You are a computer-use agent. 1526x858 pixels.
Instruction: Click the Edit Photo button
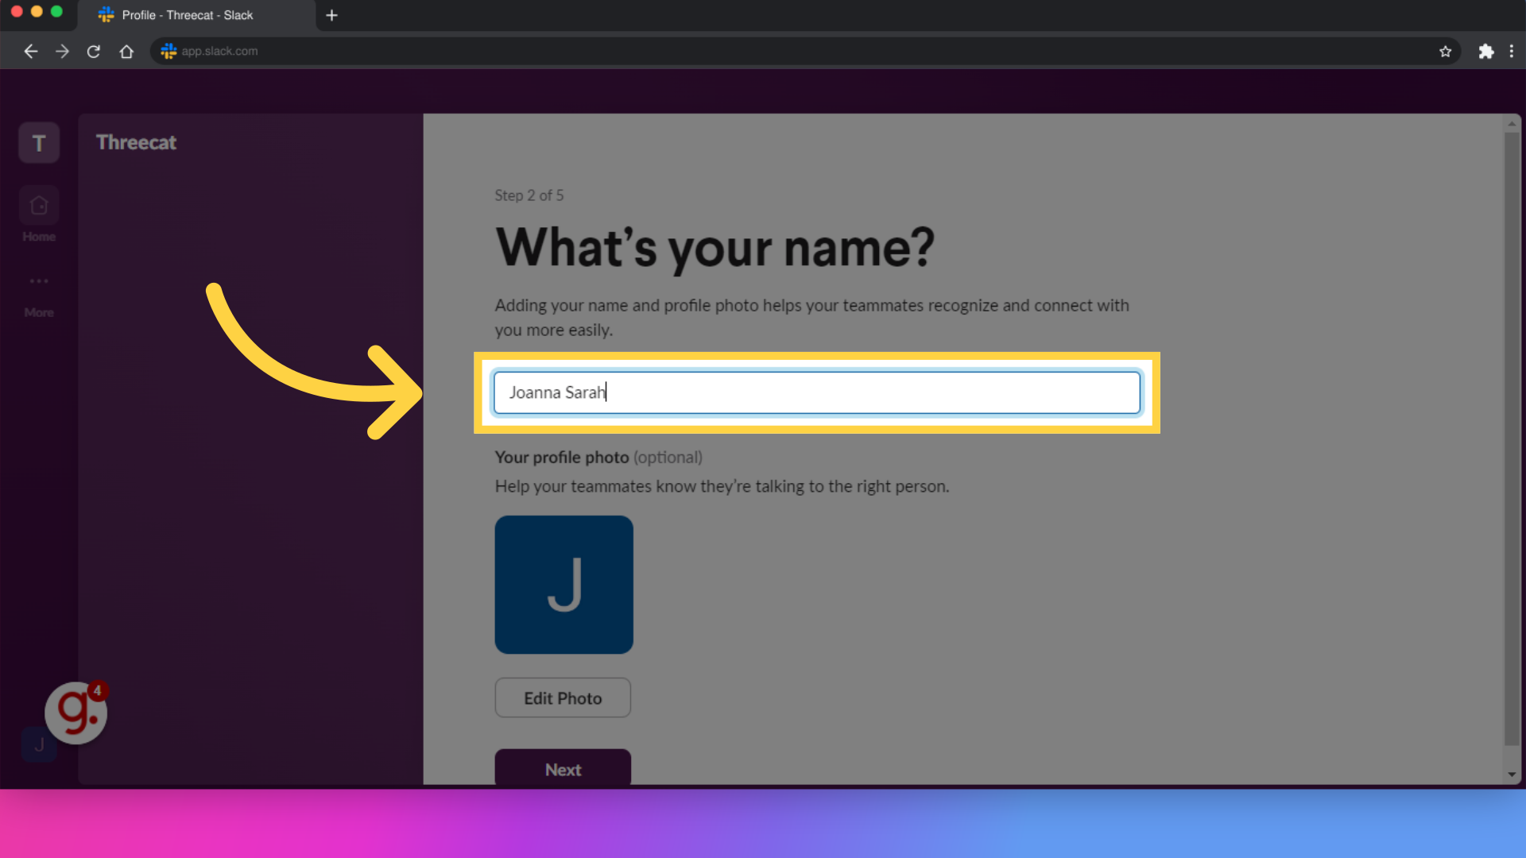(x=563, y=698)
